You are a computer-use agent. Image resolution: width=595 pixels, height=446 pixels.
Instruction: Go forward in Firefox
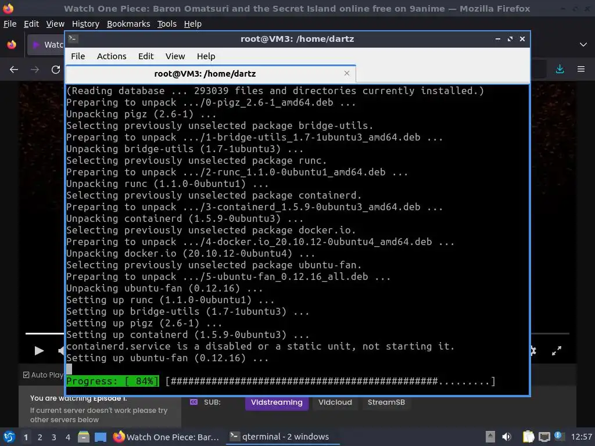click(x=35, y=70)
